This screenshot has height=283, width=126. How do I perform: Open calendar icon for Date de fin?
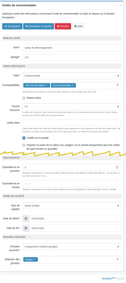26,228
